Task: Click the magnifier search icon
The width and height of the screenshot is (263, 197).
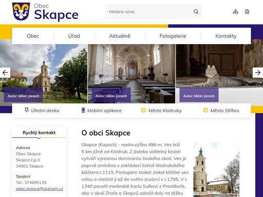Action: pos(196,12)
